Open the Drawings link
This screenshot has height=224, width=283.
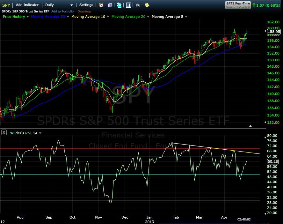click(x=84, y=11)
